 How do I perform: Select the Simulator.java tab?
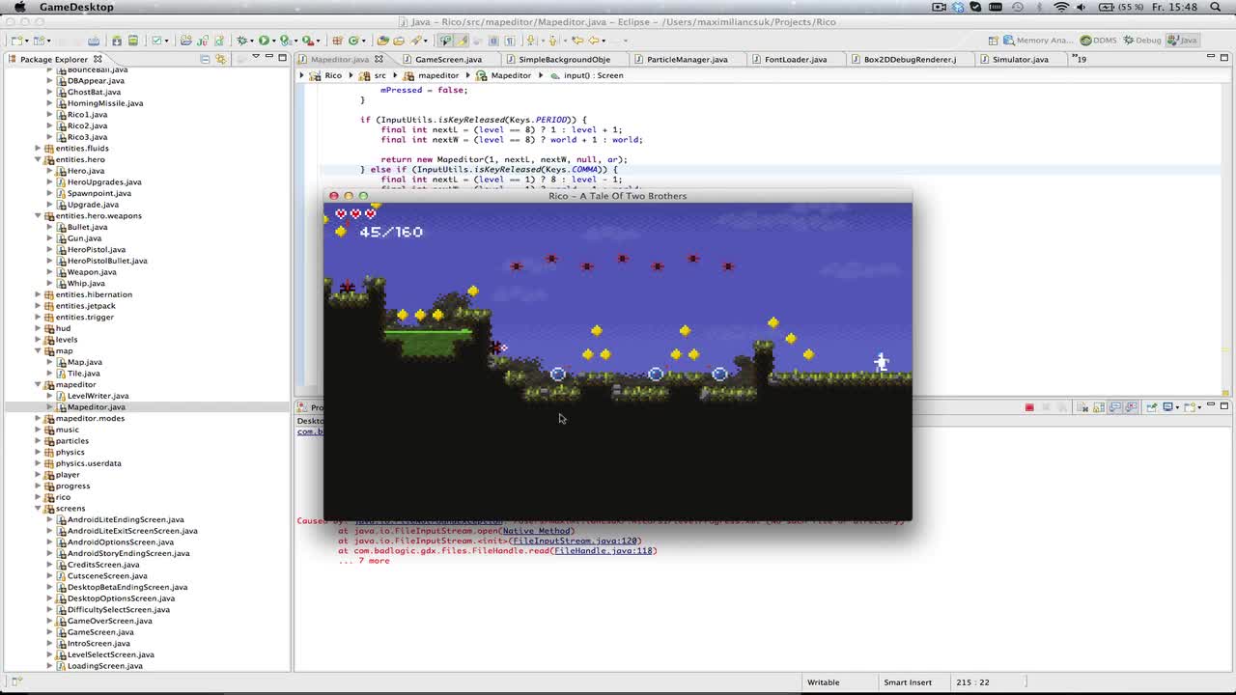[1020, 59]
